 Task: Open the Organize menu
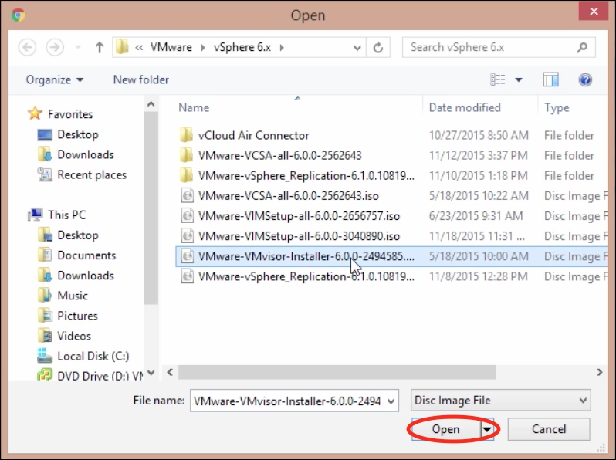[x=54, y=79]
